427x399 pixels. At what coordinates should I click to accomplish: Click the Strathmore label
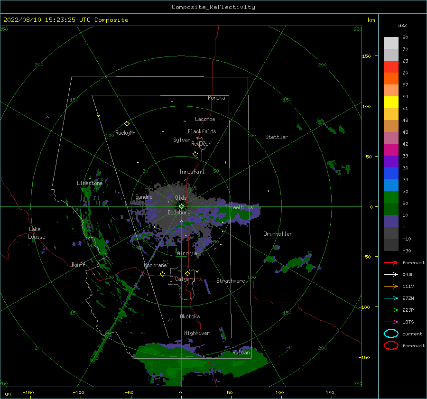click(x=231, y=281)
